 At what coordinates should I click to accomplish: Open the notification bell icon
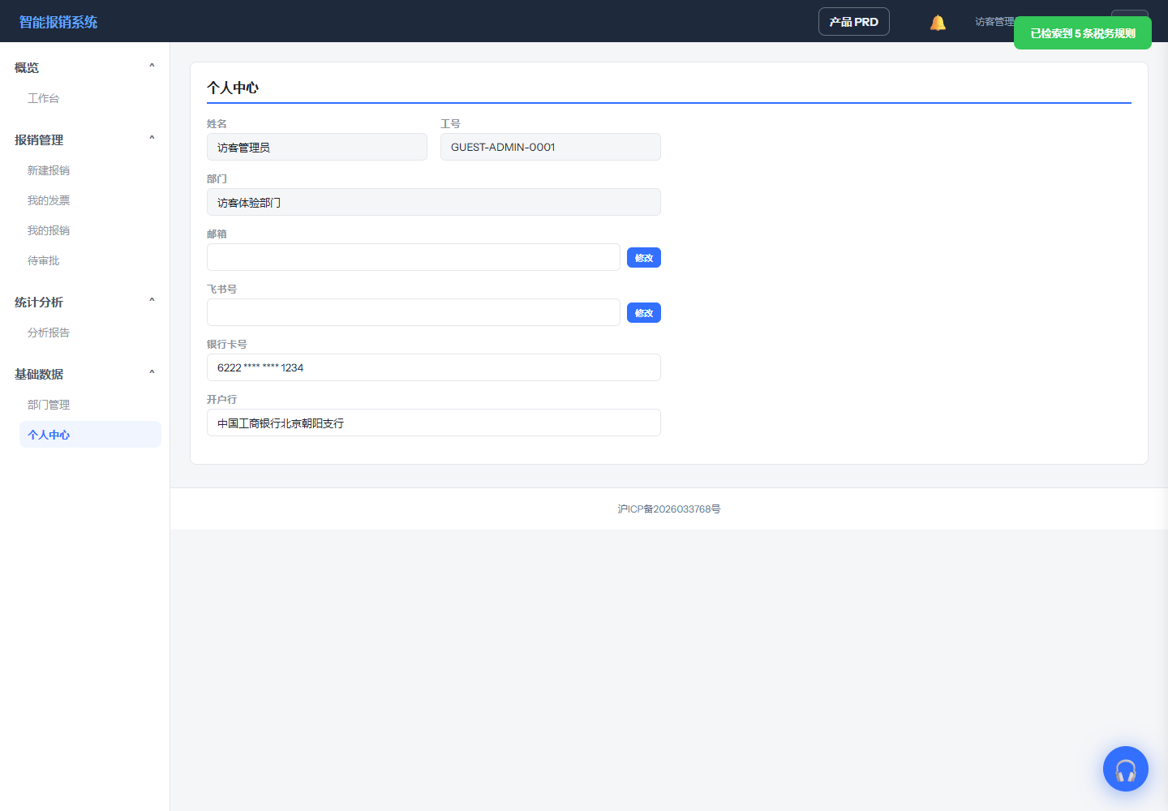[938, 22]
